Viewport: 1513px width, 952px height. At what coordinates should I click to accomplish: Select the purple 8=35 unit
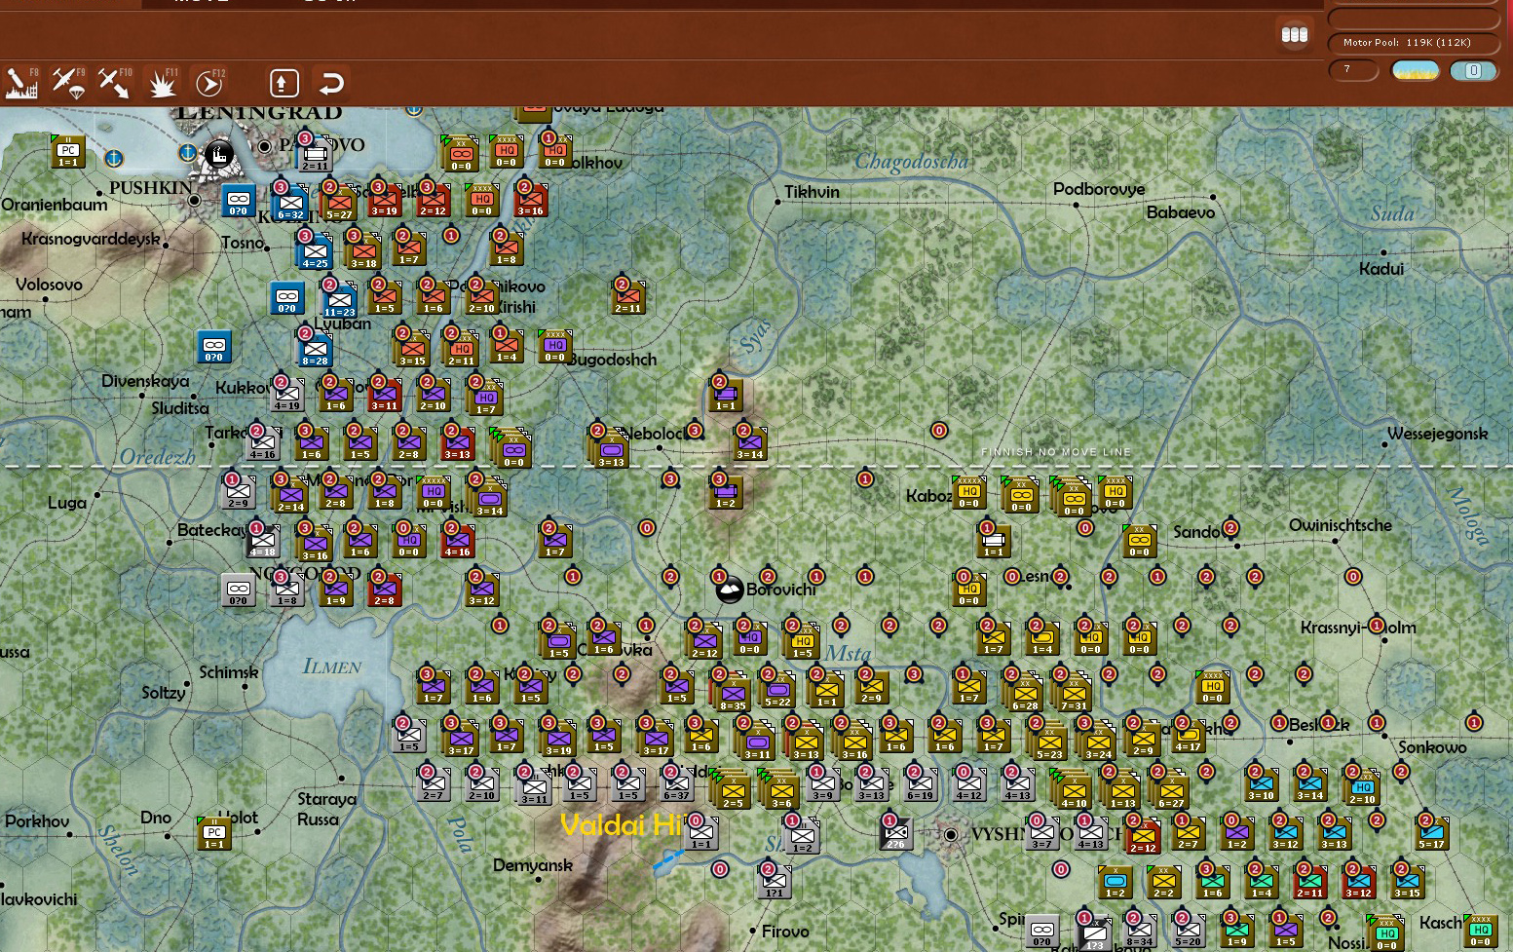click(732, 691)
